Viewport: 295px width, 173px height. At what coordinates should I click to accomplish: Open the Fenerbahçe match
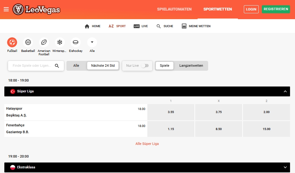pyautogui.click(x=15, y=125)
